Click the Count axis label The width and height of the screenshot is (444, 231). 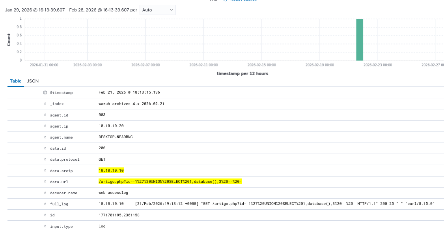click(9, 39)
